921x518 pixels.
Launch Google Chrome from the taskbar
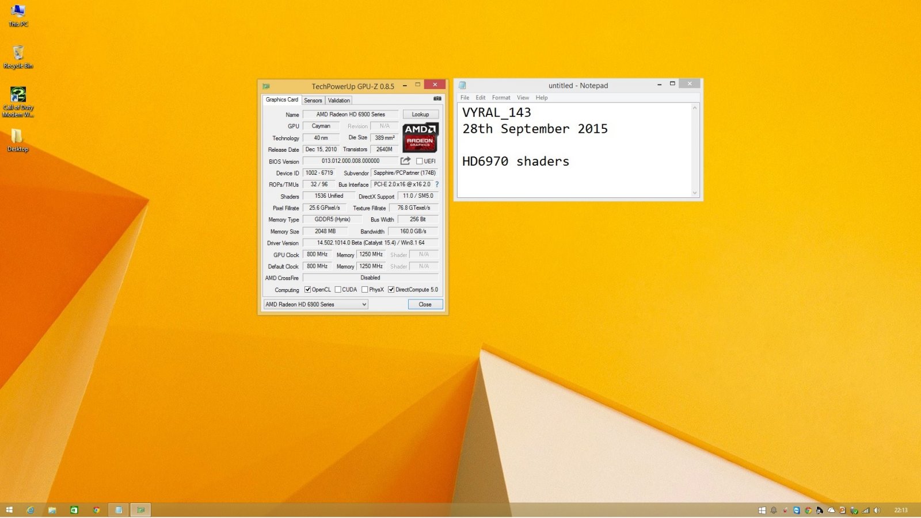tap(96, 510)
